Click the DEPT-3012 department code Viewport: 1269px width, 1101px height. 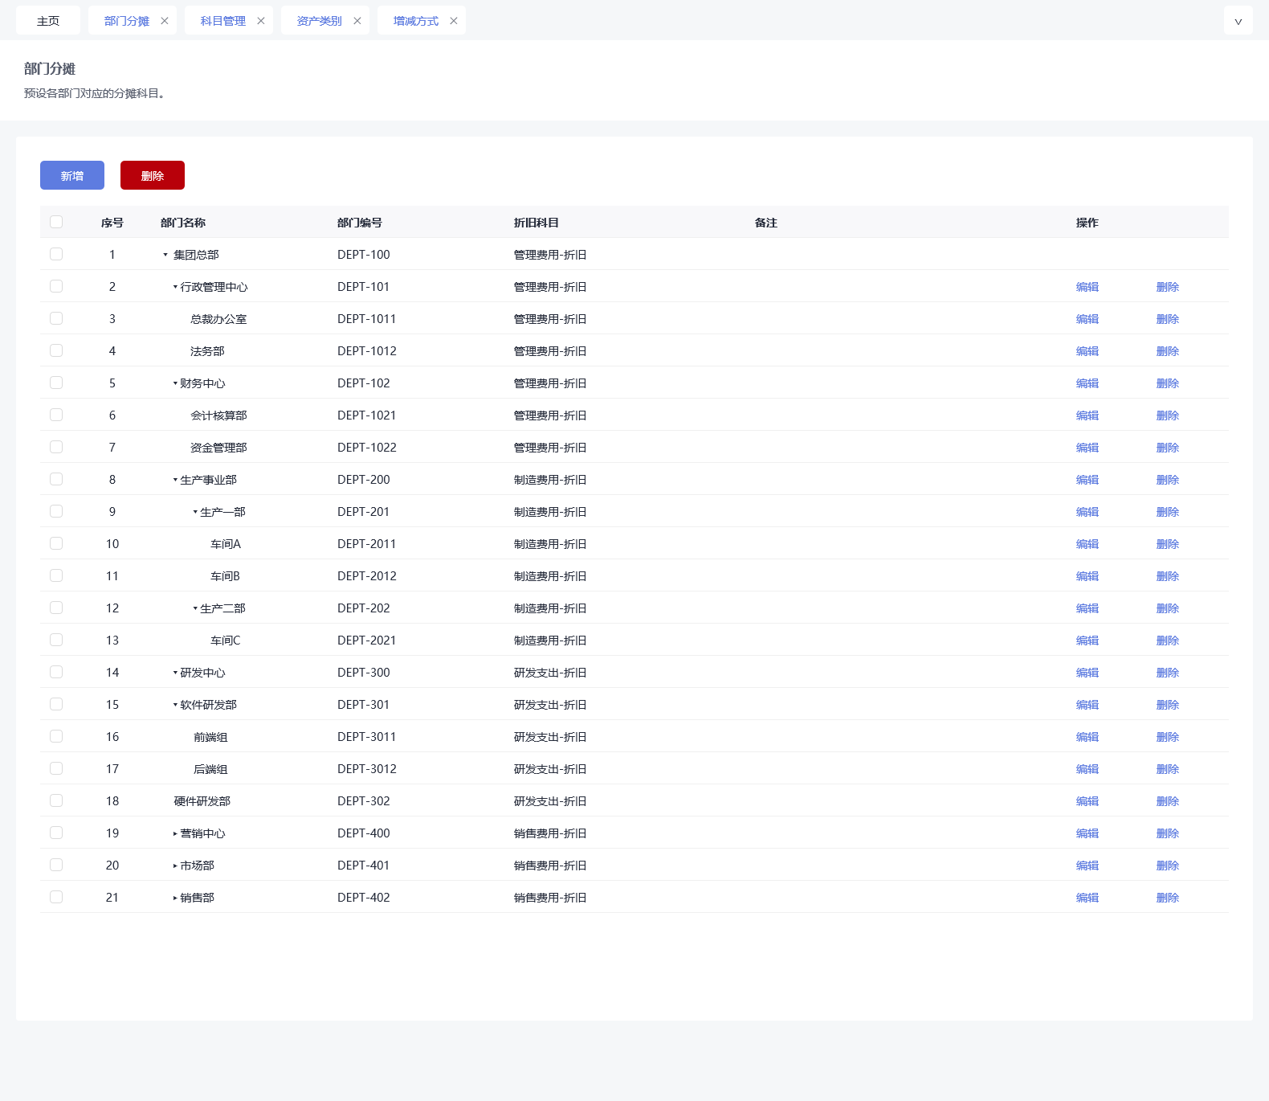pyautogui.click(x=367, y=769)
